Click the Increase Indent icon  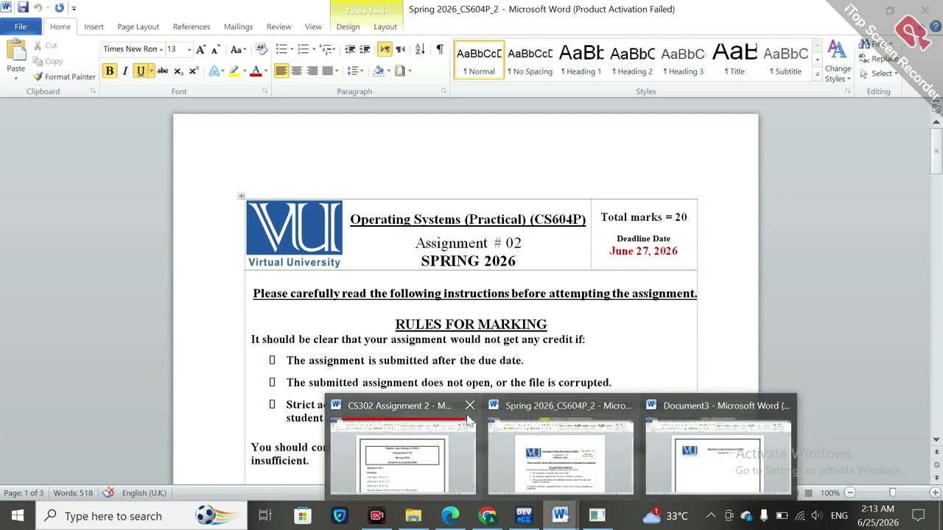click(365, 49)
